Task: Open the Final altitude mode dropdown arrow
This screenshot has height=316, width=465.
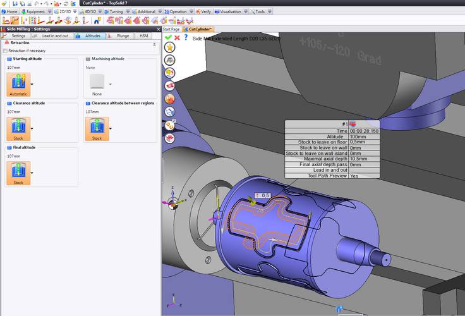Action: (32, 173)
